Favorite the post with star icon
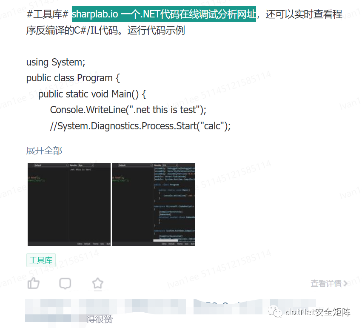 pyautogui.click(x=98, y=283)
